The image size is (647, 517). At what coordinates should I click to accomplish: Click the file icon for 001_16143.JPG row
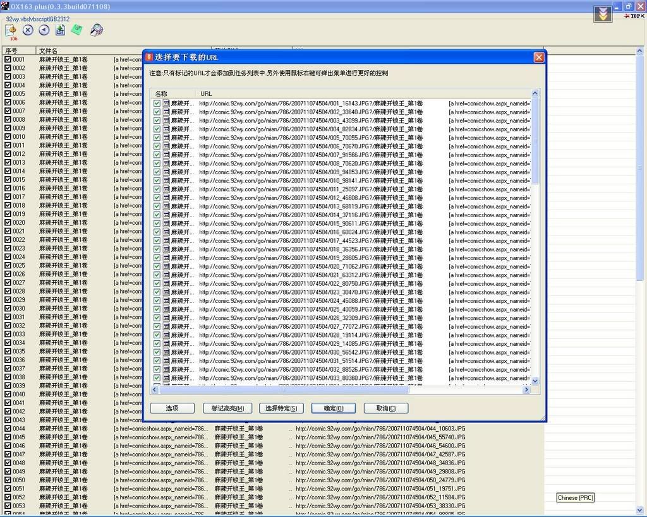(166, 104)
